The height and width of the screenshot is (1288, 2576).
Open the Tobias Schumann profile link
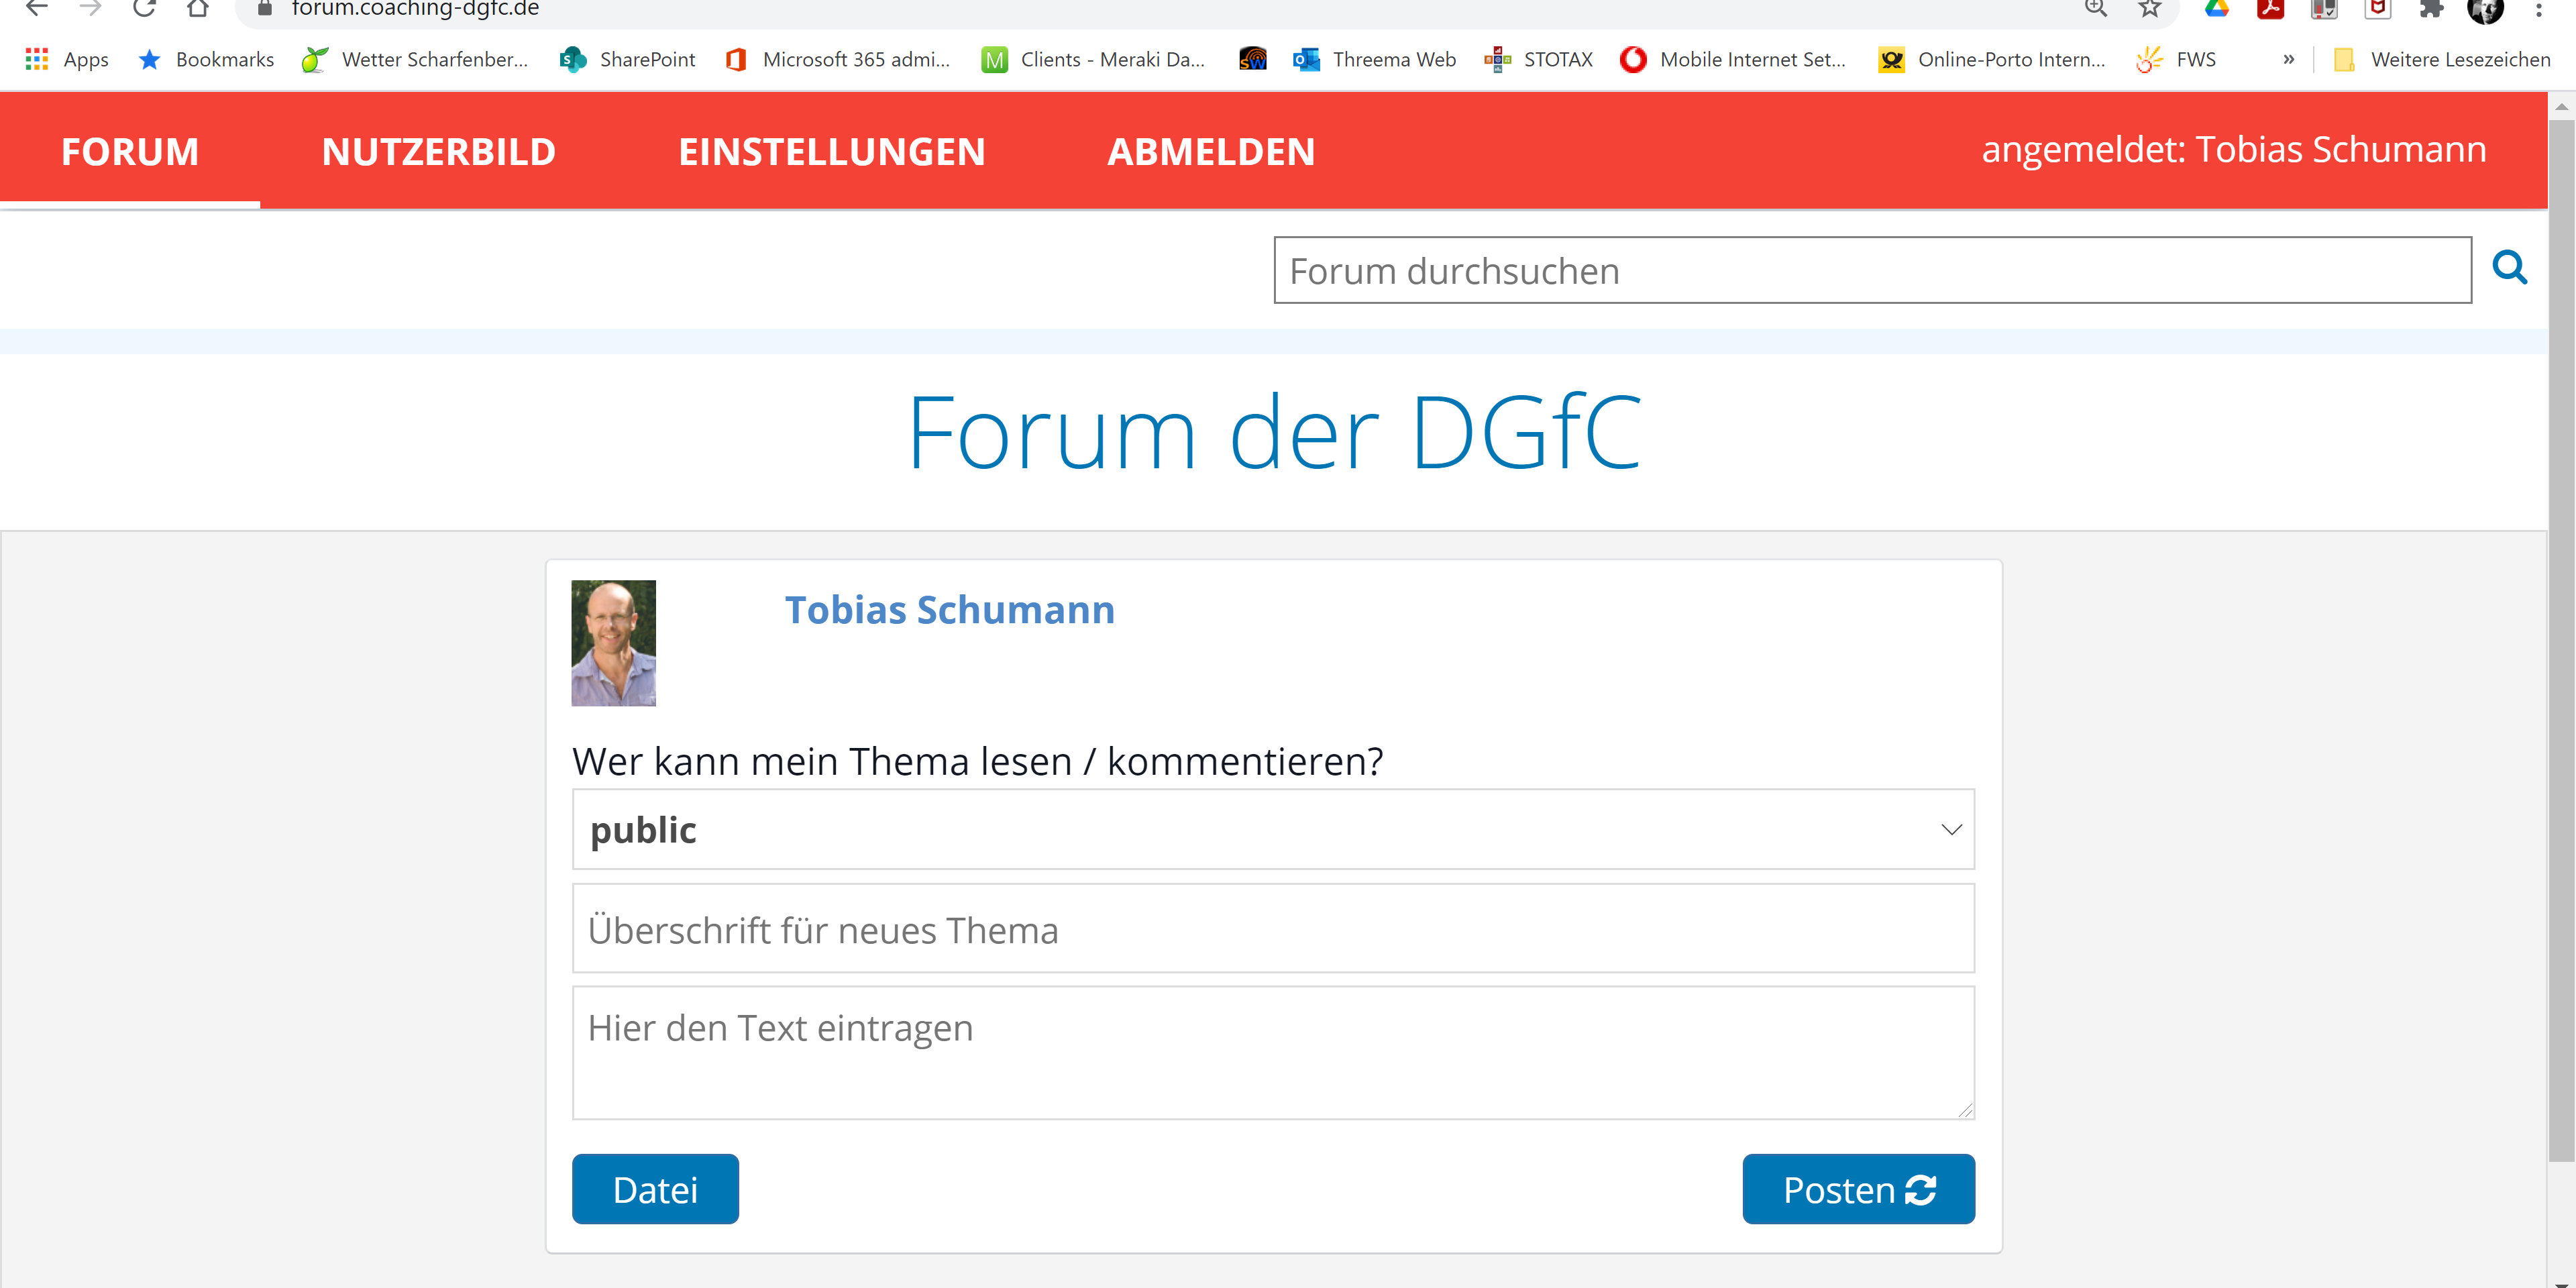pyautogui.click(x=949, y=610)
